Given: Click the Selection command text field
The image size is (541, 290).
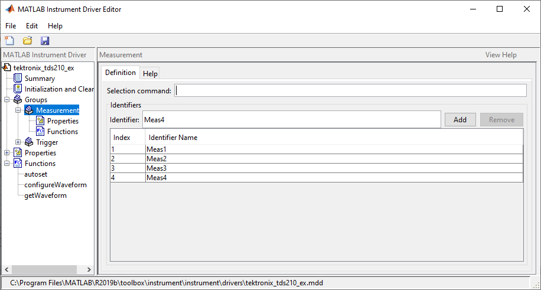Looking at the screenshot, I should pos(351,90).
